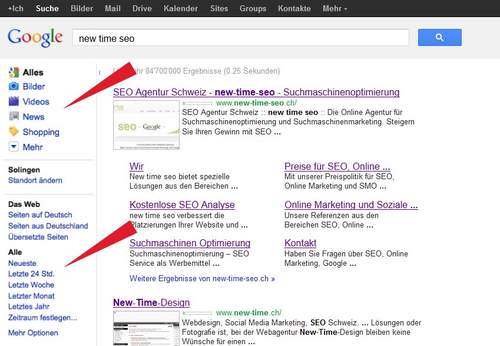Click the 'Webdesign, Social Media Marketing' snippet text
The height and width of the screenshot is (346, 500).
(302, 332)
